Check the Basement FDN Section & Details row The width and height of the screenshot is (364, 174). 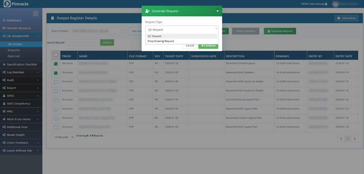point(56,91)
